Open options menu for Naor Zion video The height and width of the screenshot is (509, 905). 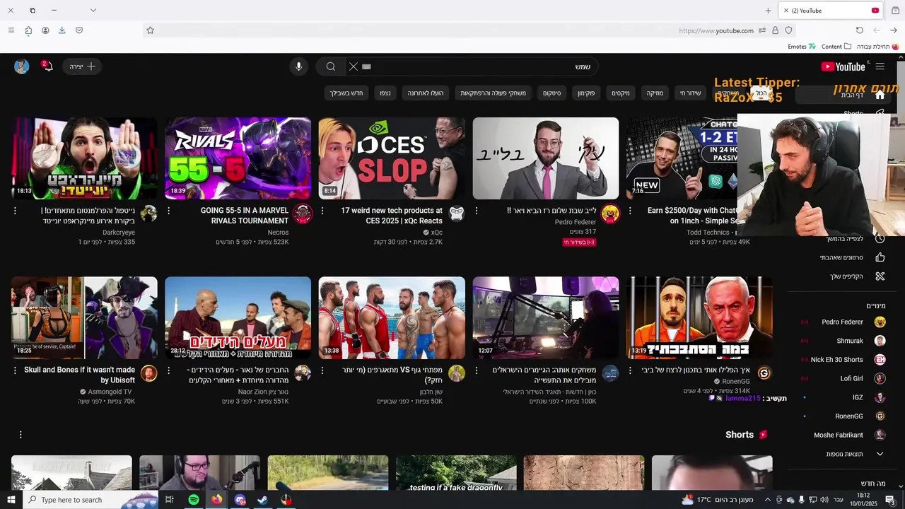coord(168,370)
